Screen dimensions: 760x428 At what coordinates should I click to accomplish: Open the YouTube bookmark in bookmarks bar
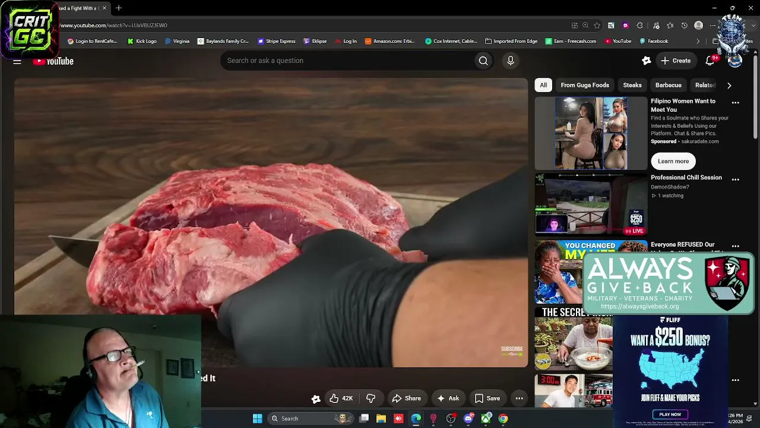point(618,42)
